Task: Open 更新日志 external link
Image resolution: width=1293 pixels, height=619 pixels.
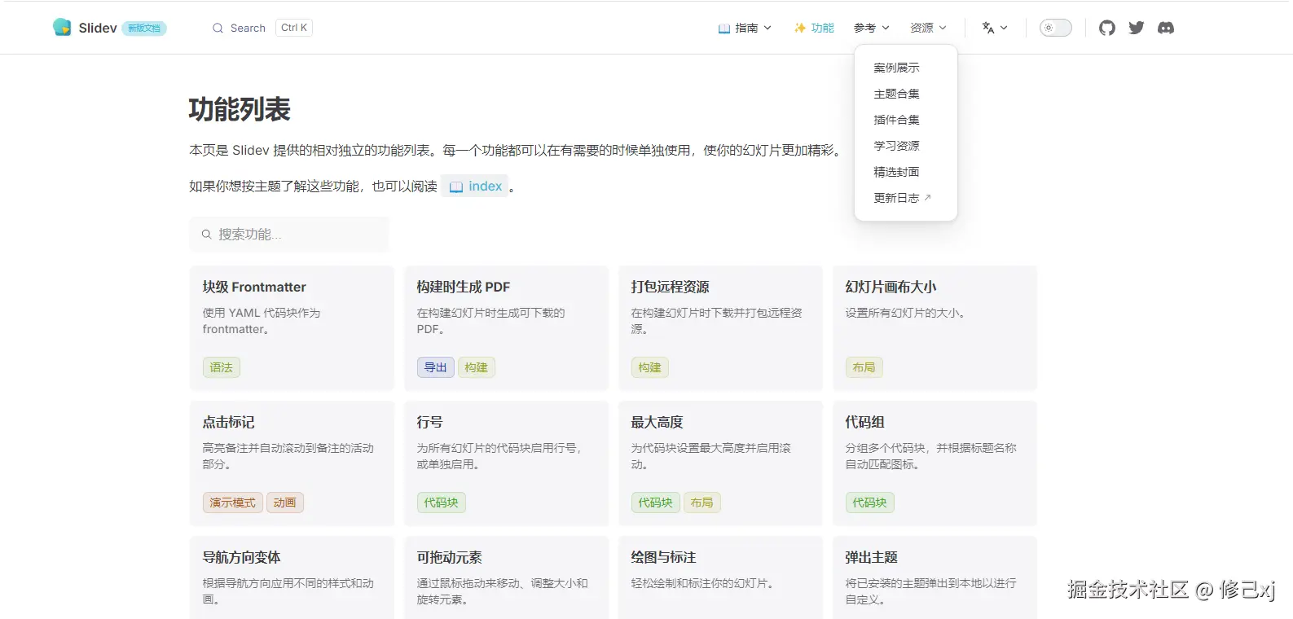Action: click(902, 198)
